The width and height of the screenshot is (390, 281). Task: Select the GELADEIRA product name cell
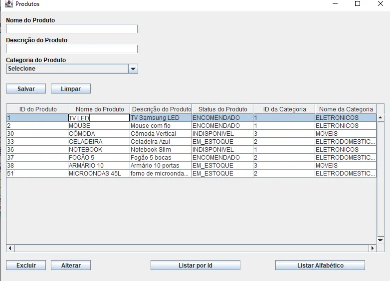pos(99,142)
